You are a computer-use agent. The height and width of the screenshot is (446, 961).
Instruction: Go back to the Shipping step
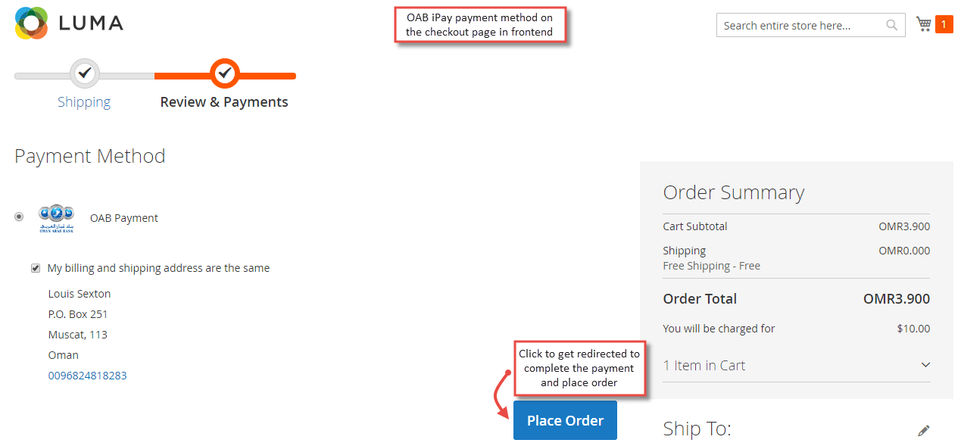[x=84, y=101]
